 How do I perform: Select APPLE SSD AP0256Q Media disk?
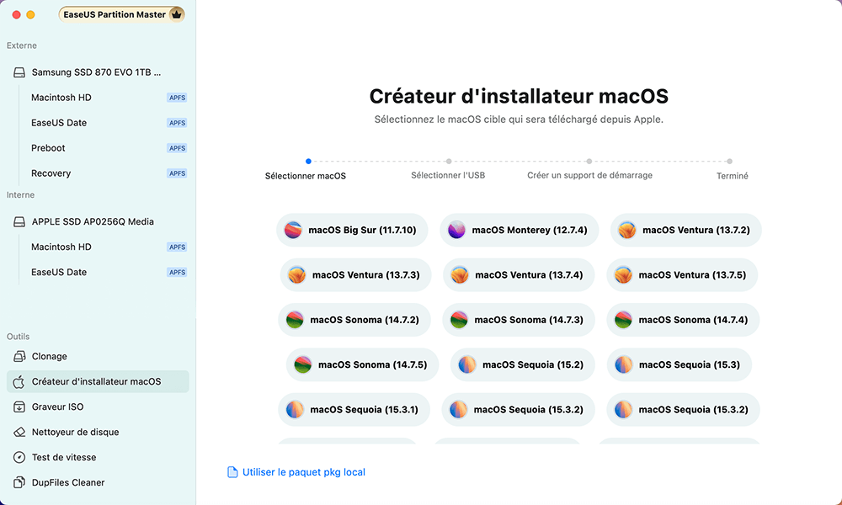click(93, 221)
